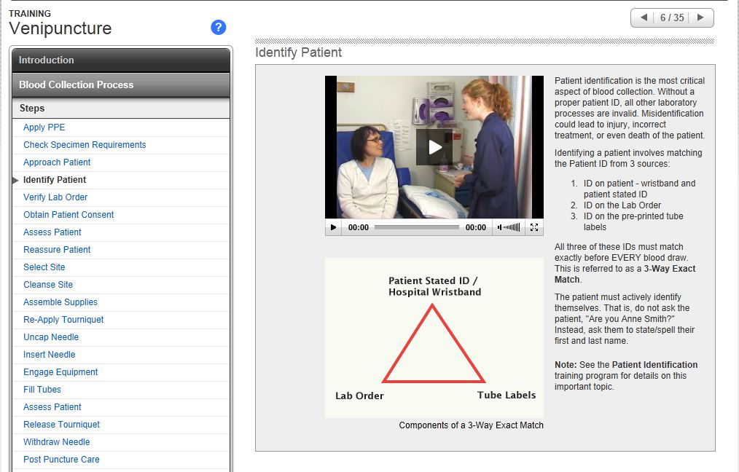Seek on the video progress bar

416,227
